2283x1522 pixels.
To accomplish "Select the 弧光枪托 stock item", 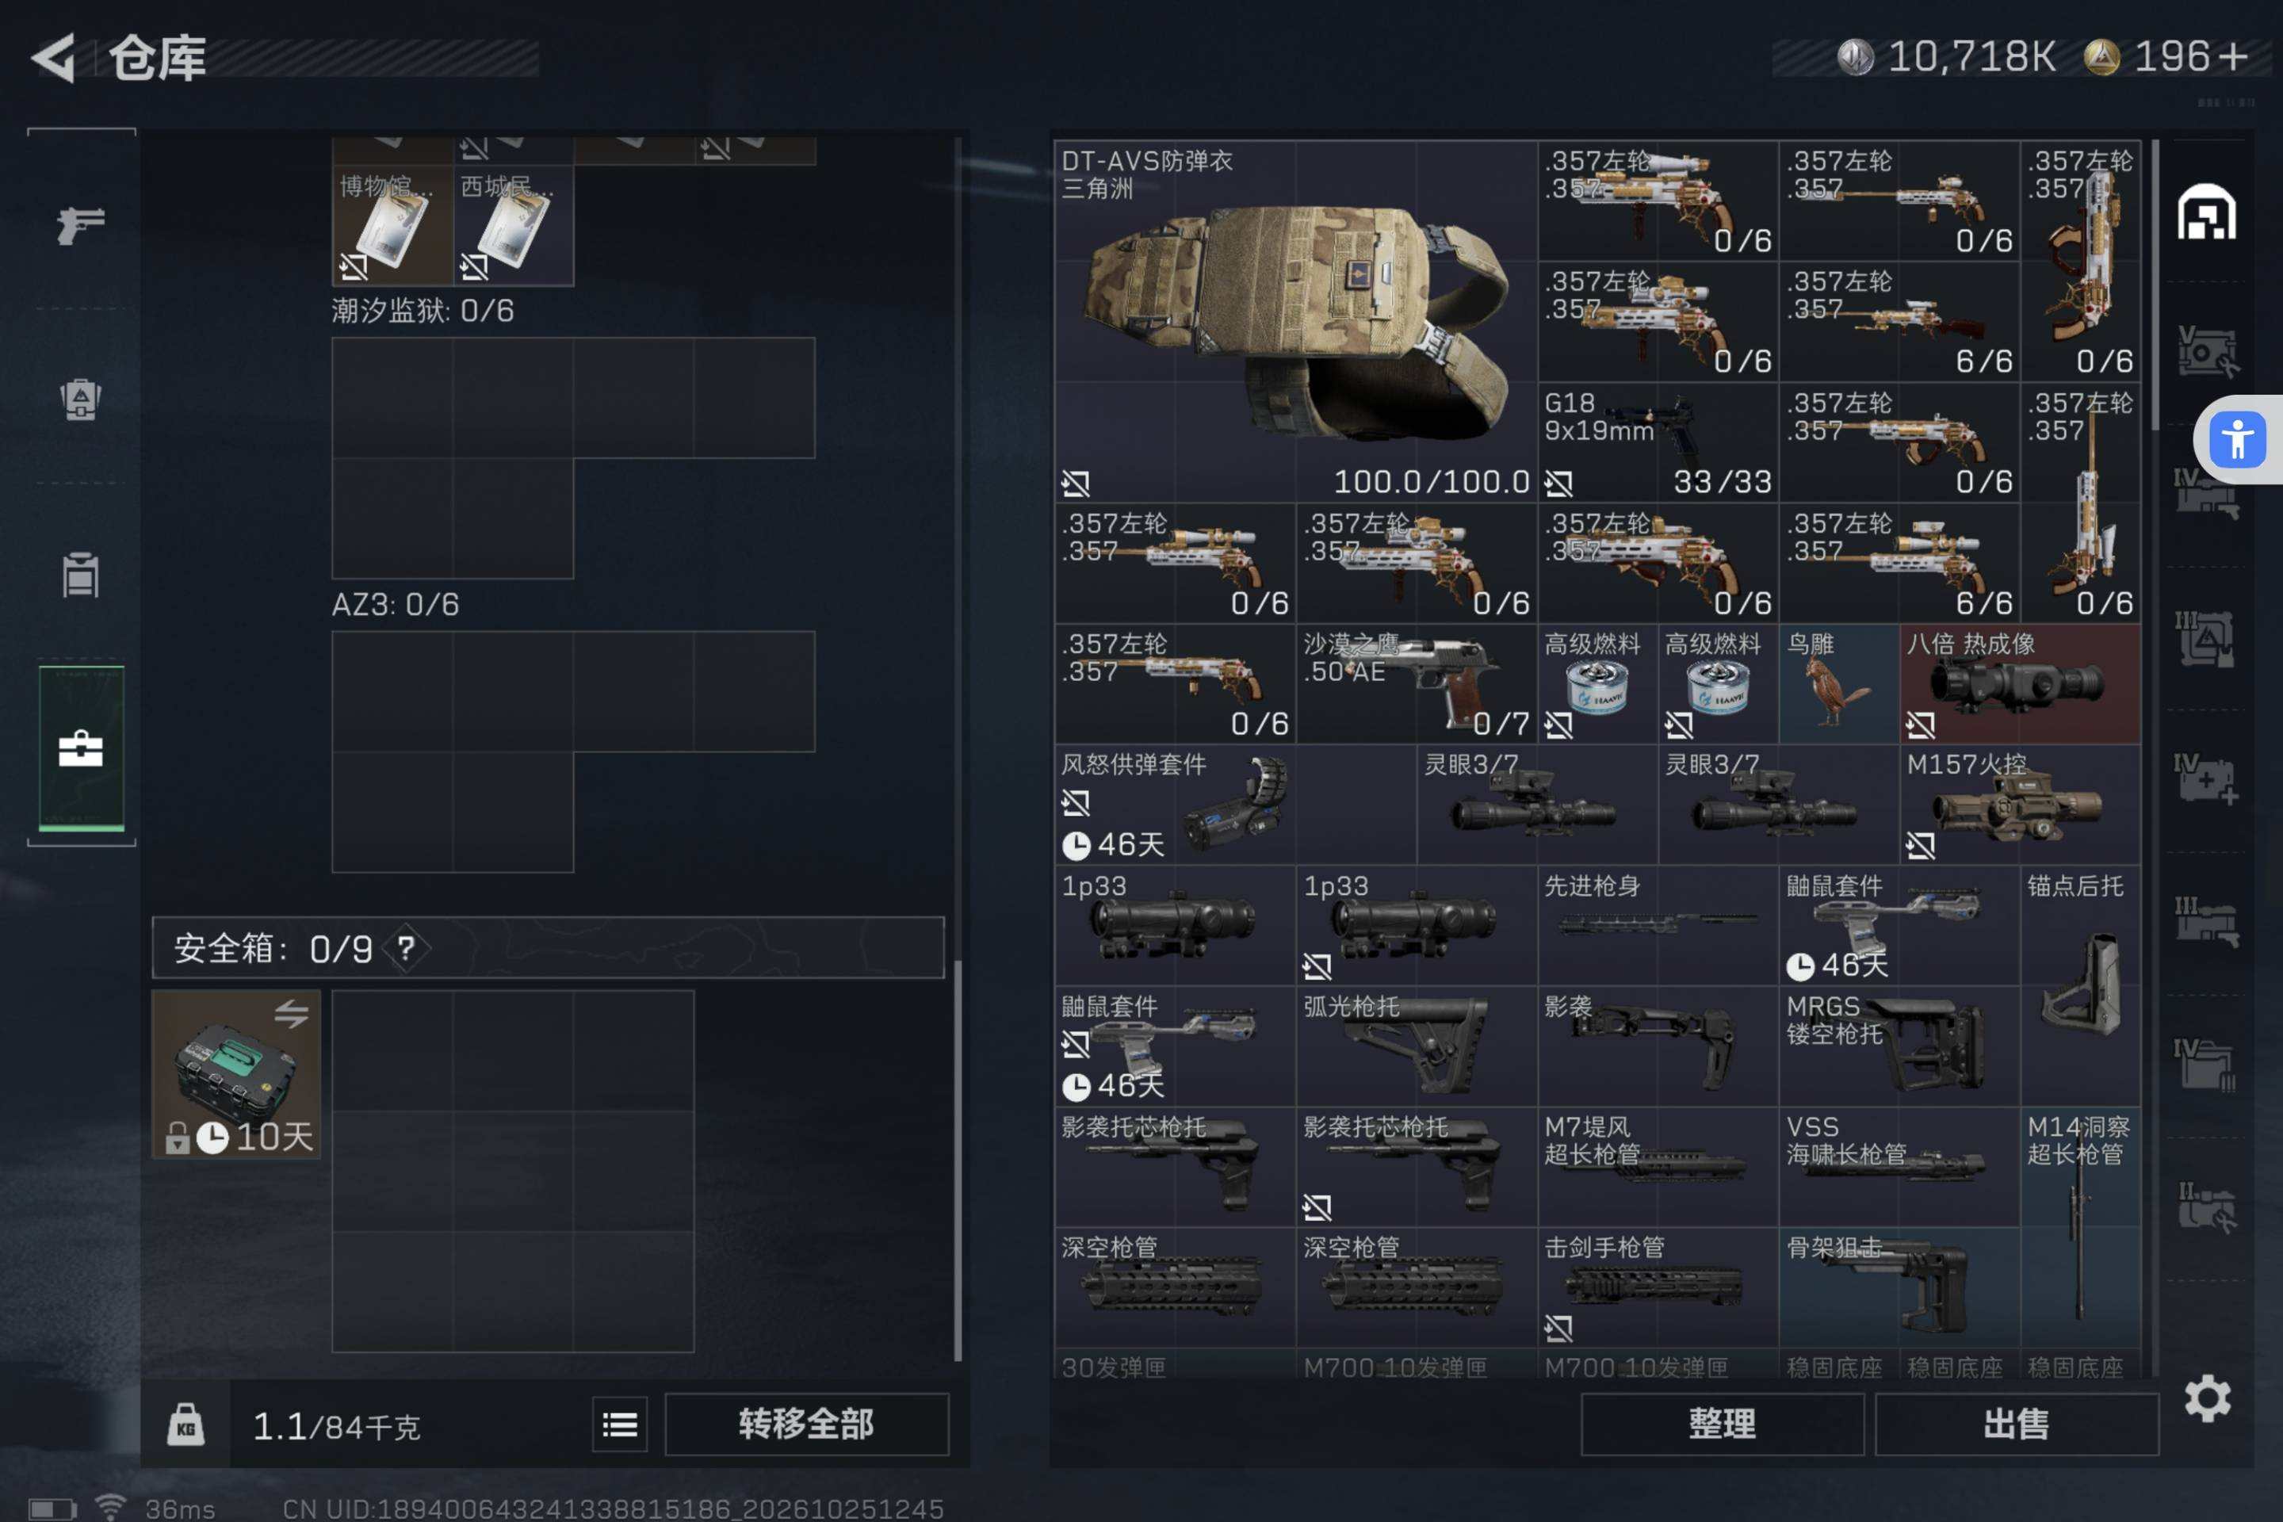I will pos(1417,1046).
